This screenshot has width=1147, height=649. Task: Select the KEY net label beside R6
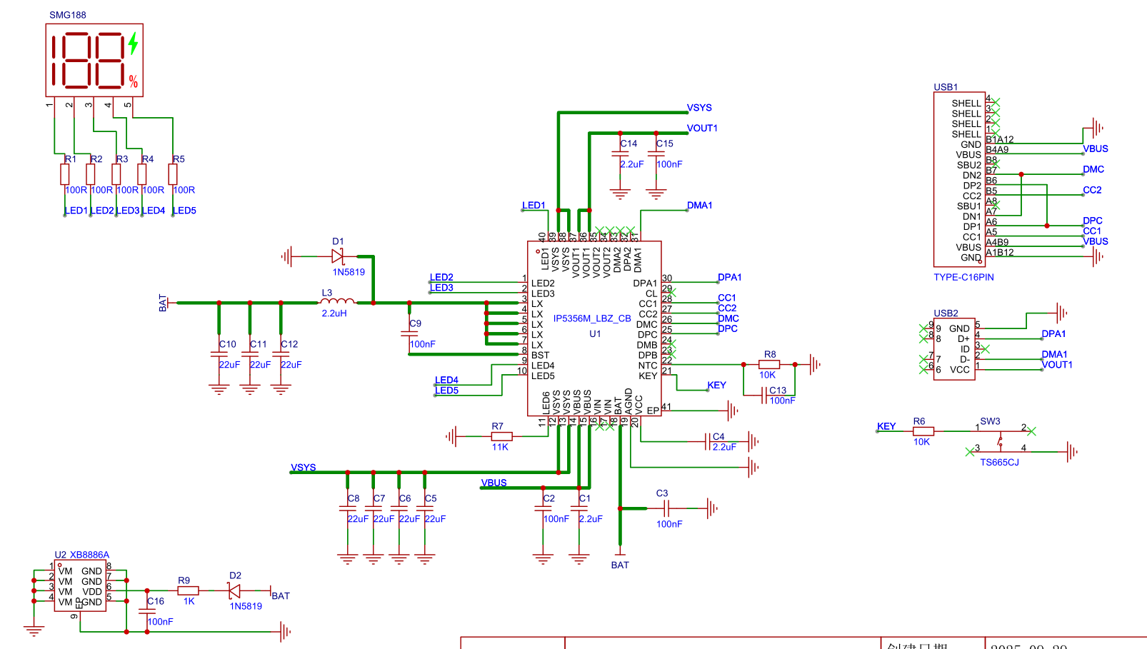coord(886,426)
